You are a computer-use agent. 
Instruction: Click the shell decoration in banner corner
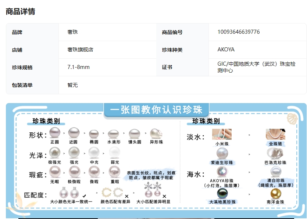pyautogui.click(x=291, y=118)
